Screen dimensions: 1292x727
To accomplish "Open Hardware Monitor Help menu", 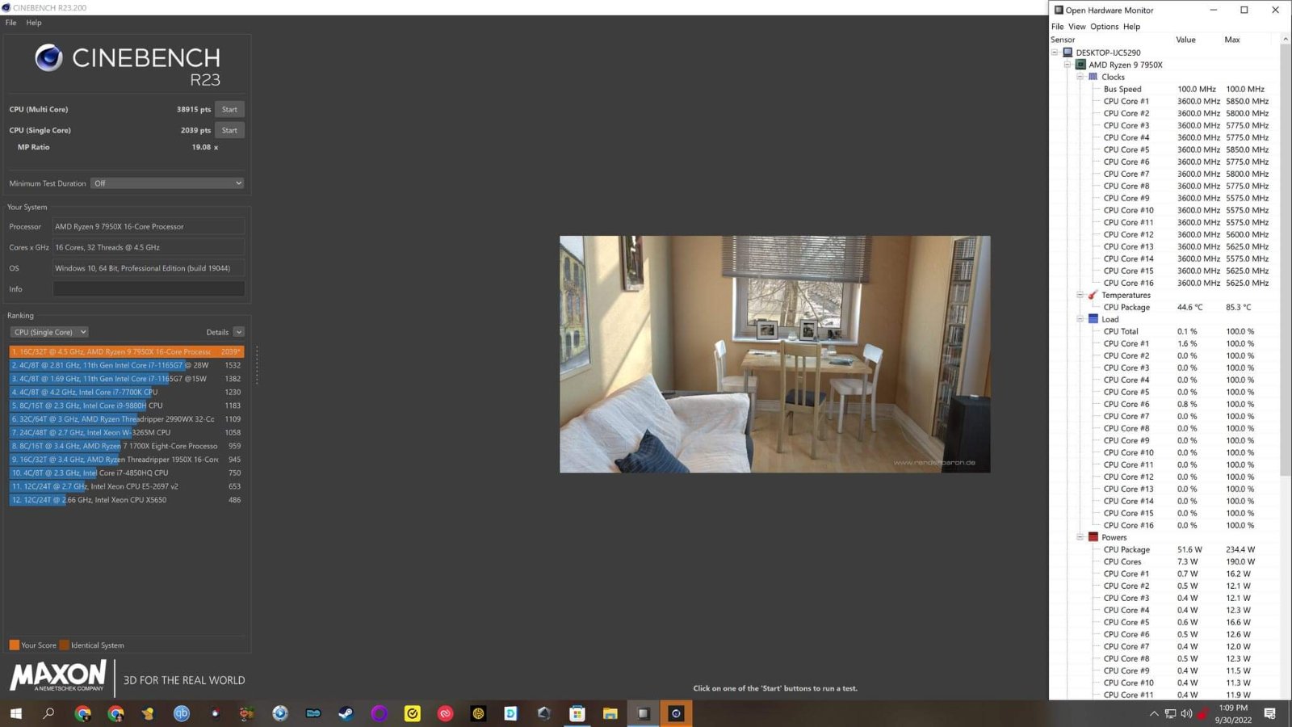I will pos(1132,27).
